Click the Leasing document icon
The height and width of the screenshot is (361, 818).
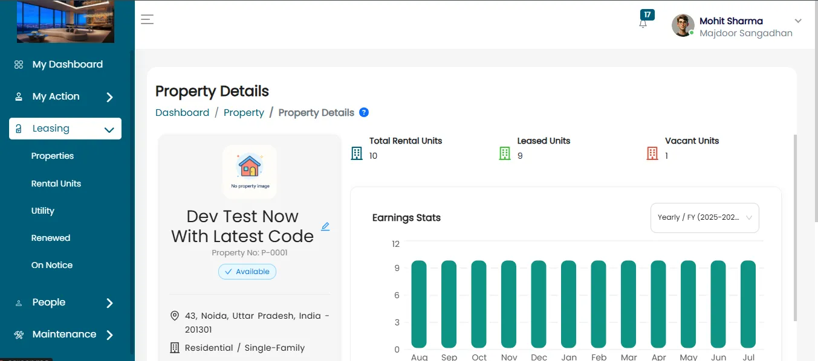(19, 129)
